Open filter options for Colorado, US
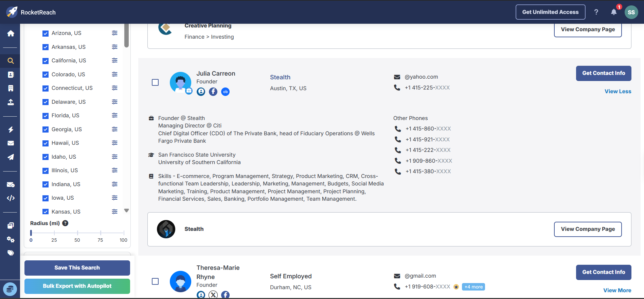Viewport: 644px width, 299px height. (x=115, y=74)
